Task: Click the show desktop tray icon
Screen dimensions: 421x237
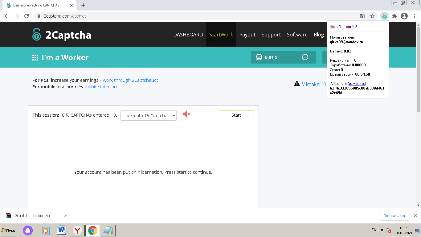Action: tap(417, 231)
